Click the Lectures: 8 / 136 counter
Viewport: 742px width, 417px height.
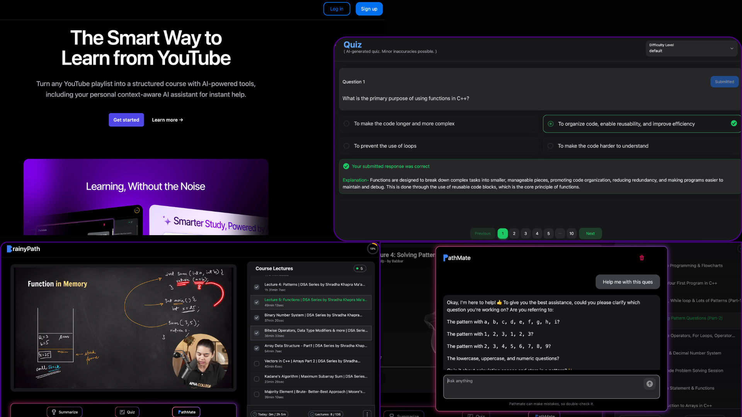325,414
